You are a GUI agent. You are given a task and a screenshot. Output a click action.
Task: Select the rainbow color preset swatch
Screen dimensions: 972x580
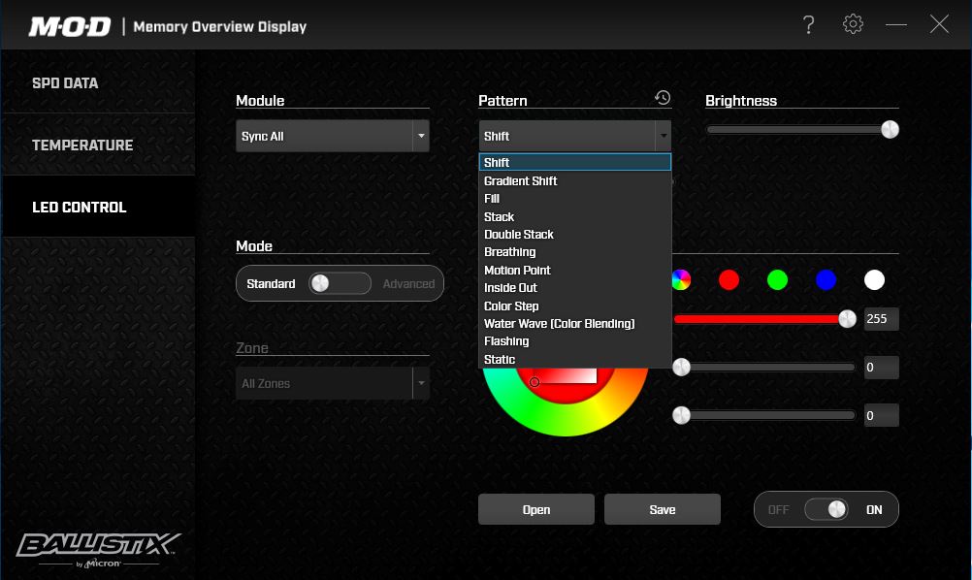pos(681,280)
